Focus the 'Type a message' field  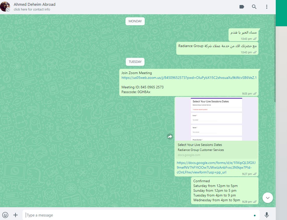tap(141, 215)
